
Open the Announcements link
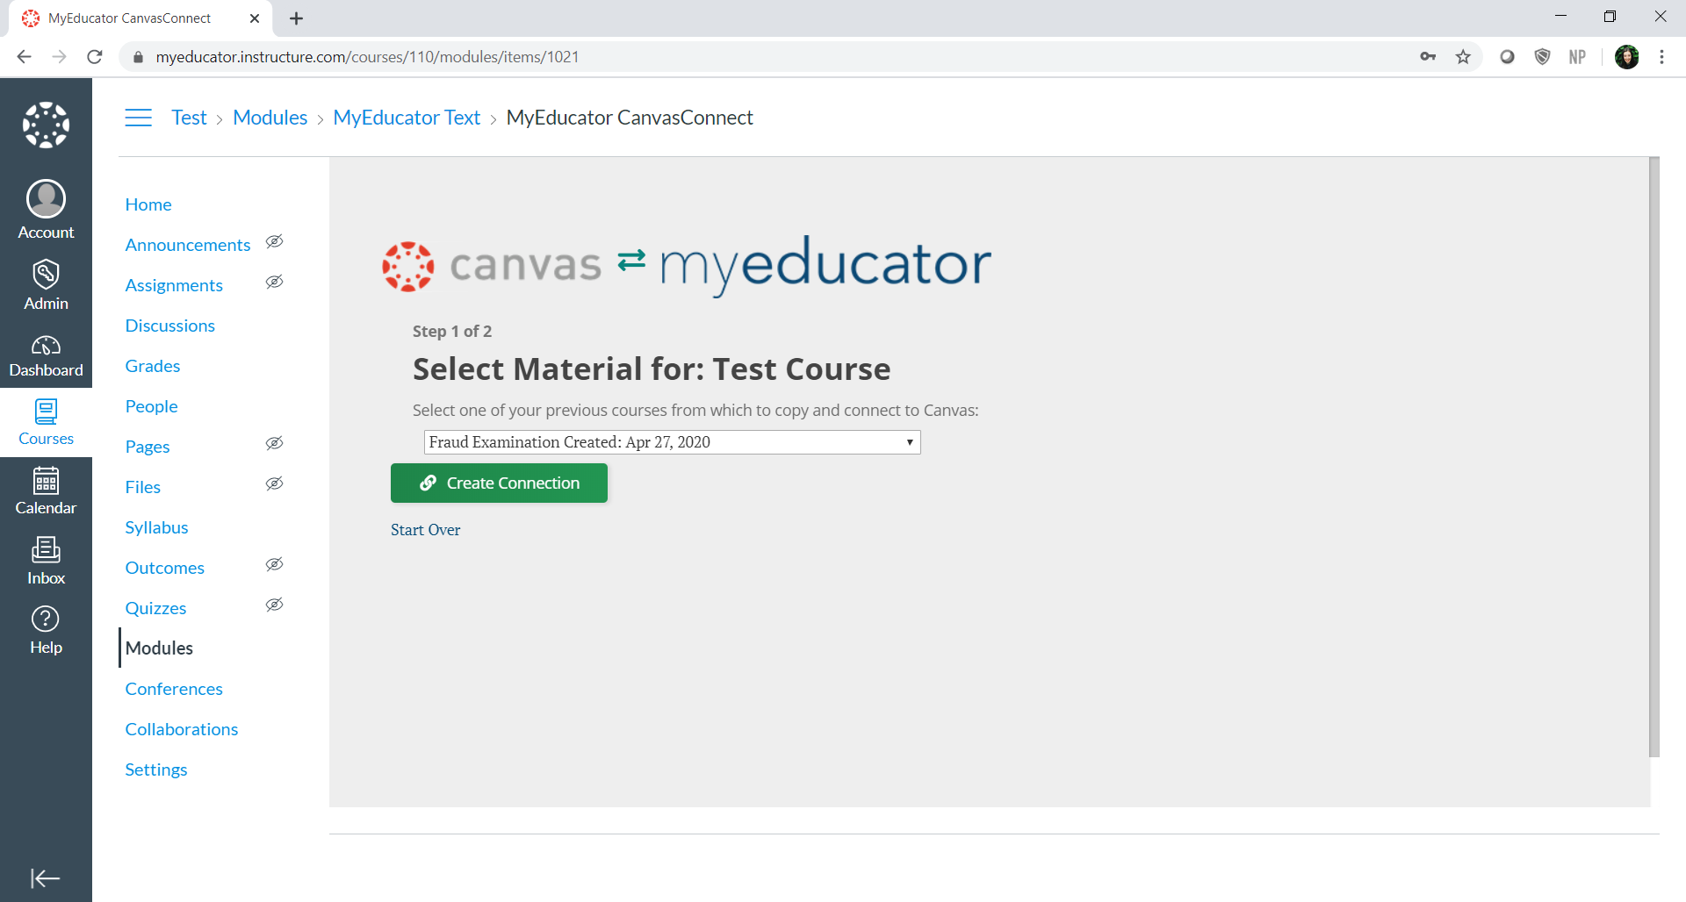pos(188,245)
